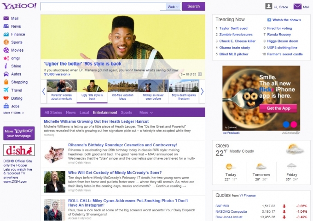The height and width of the screenshot is (221, 313).
Task: Open the Dating heart icon
Action: 6,98
